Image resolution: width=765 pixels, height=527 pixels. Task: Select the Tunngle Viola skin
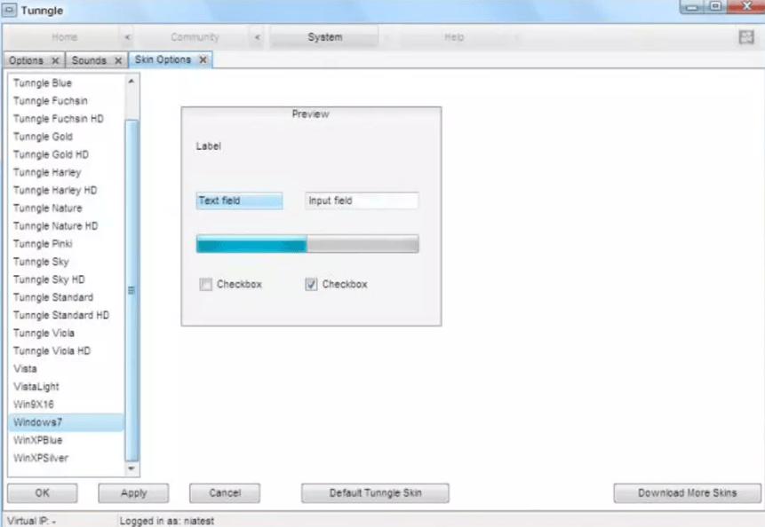click(x=67, y=334)
